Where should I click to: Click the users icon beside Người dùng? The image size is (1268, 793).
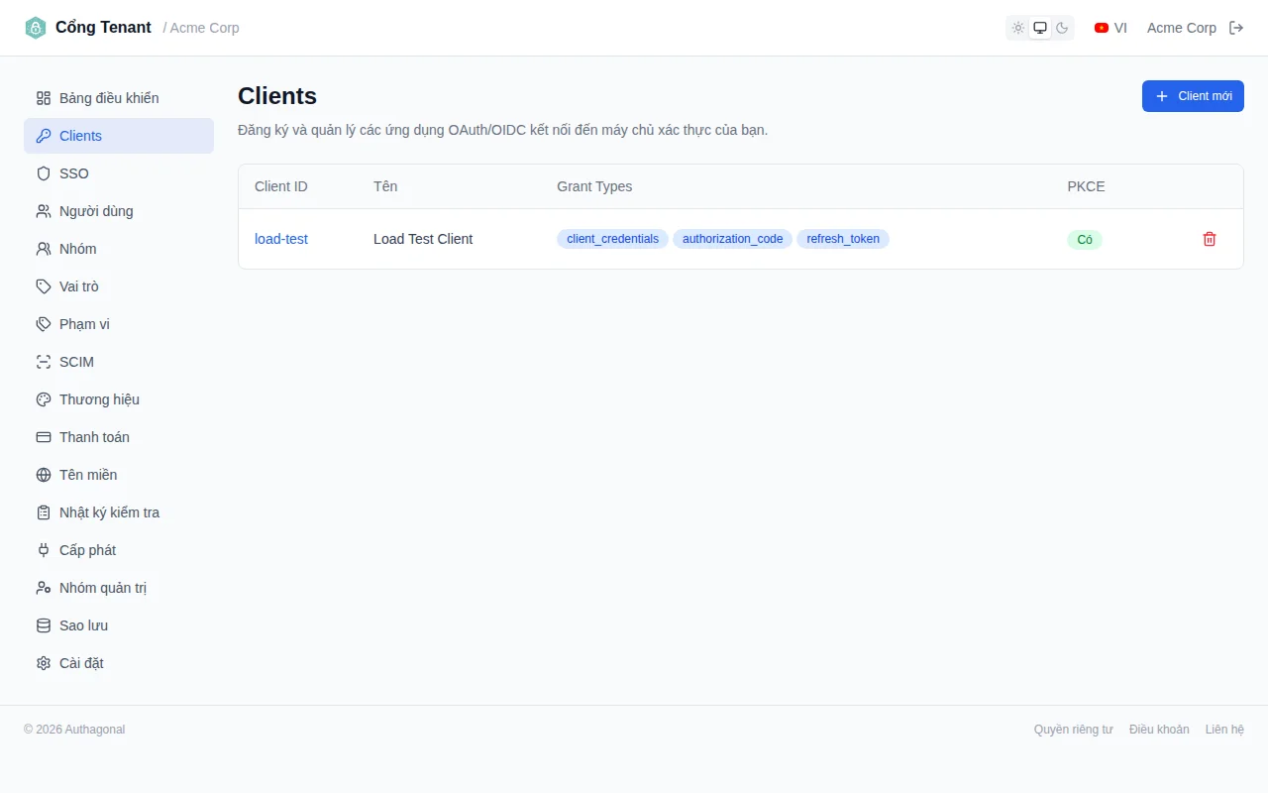(44, 211)
